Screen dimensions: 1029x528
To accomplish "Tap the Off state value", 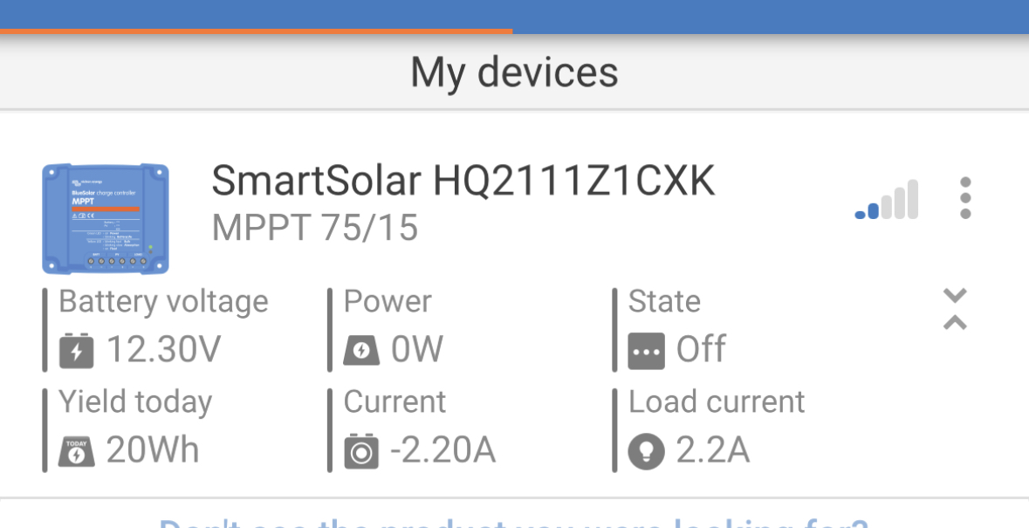I will pyautogui.click(x=701, y=350).
